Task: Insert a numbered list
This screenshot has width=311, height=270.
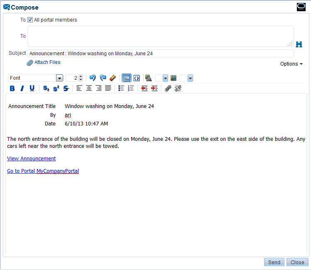Action: [x=131, y=88]
